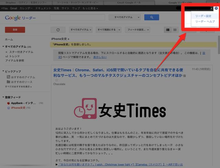The image size is (220, 168).
Task: Select すべてのアイテム (20) in sidebar
Action: (x=18, y=47)
